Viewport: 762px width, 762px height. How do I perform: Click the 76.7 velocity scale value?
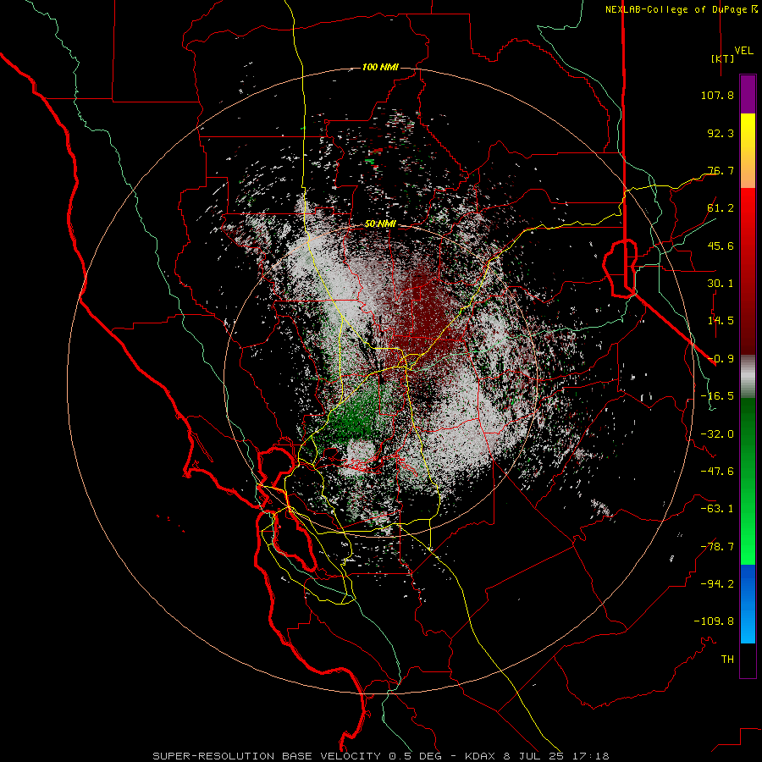click(721, 170)
